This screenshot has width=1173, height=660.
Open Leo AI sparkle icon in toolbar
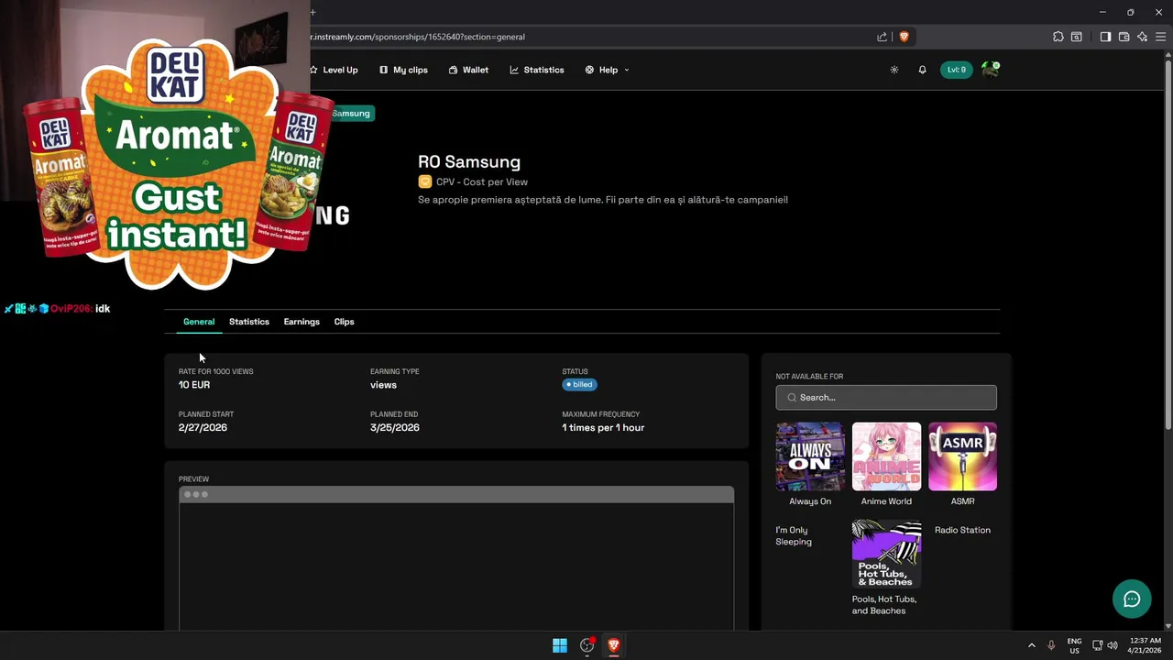1142,37
